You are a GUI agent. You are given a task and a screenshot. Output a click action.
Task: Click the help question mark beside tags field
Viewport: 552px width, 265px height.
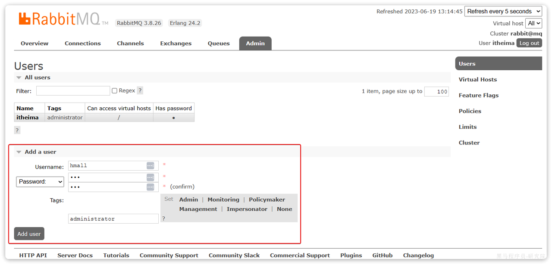tap(163, 218)
